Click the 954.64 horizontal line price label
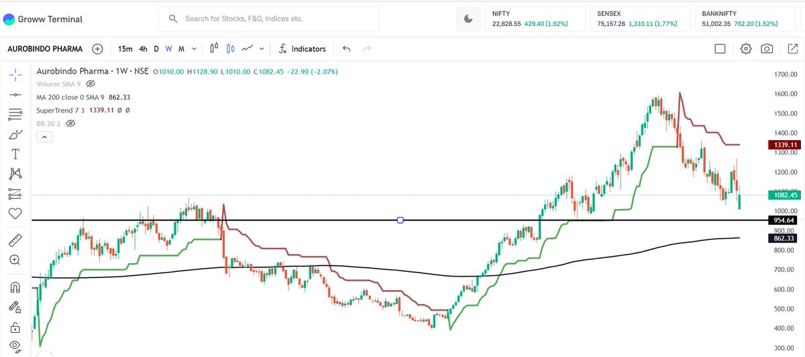This screenshot has width=805, height=357. coord(783,220)
